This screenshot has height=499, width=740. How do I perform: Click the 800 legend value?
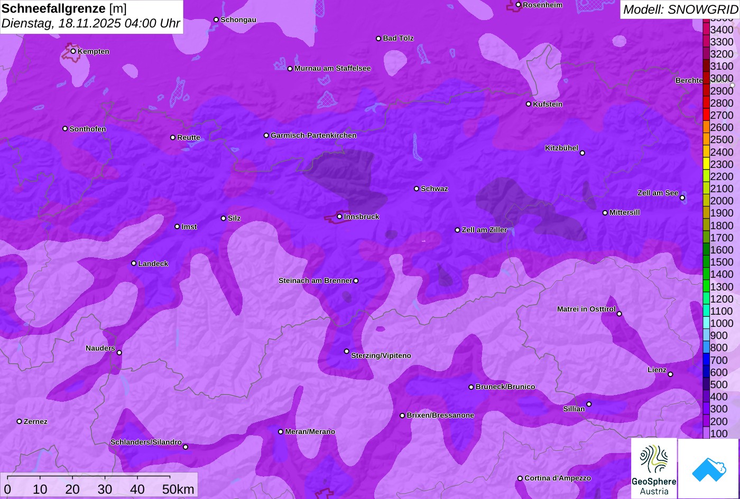tap(719, 347)
